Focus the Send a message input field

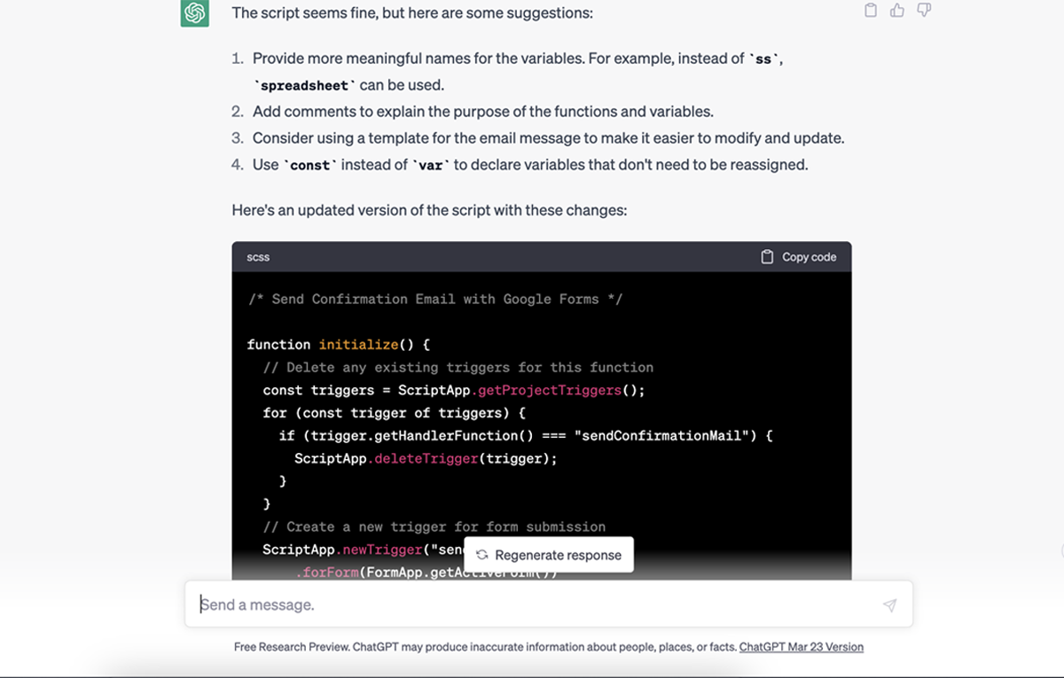click(x=532, y=604)
